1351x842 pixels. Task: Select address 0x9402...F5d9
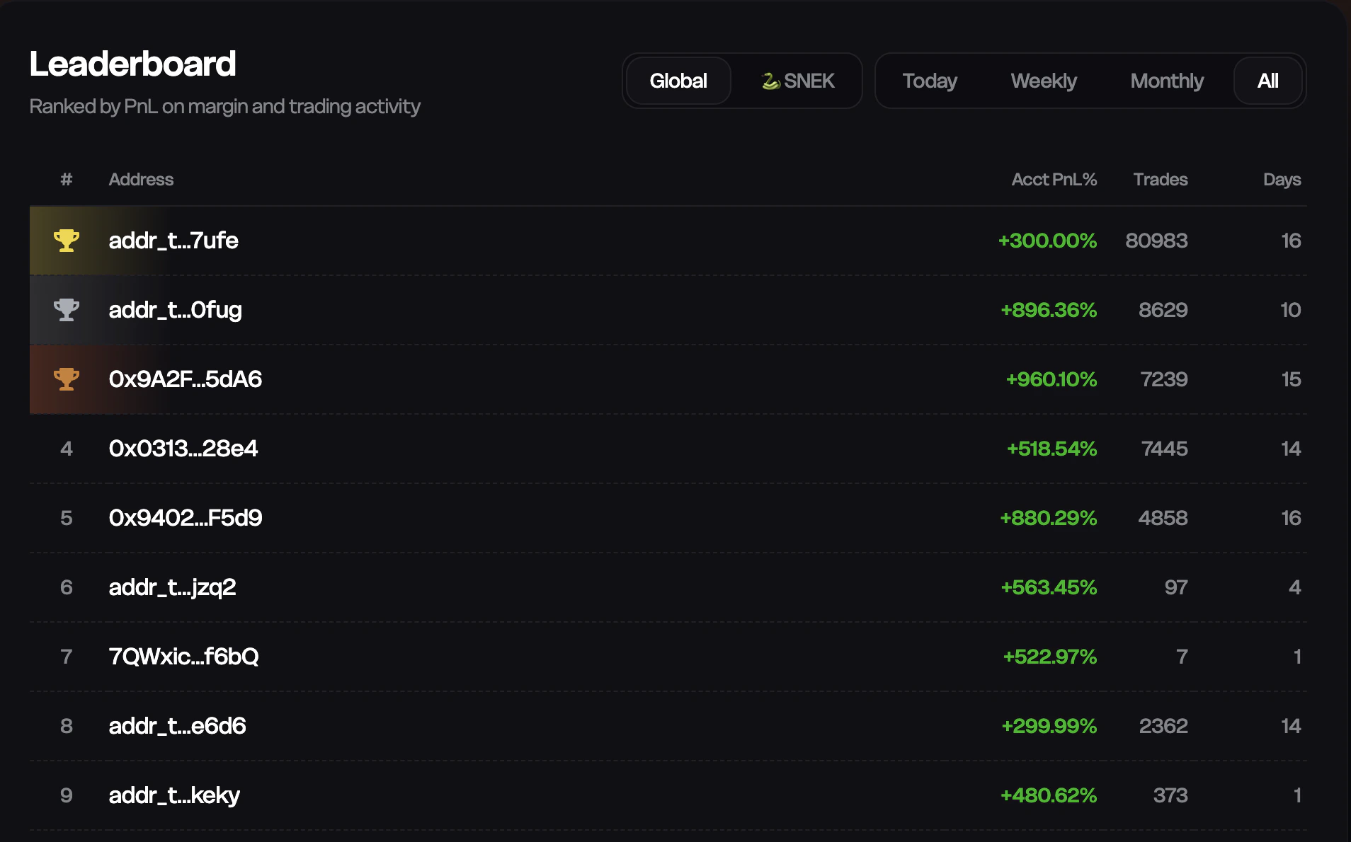click(186, 517)
